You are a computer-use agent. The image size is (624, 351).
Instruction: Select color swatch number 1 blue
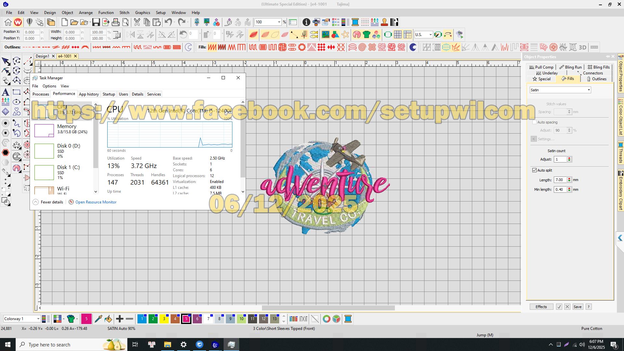click(x=142, y=319)
